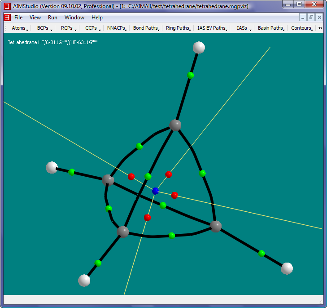Open the File menu
Viewport: 327px width, 308px height.
(x=18, y=18)
